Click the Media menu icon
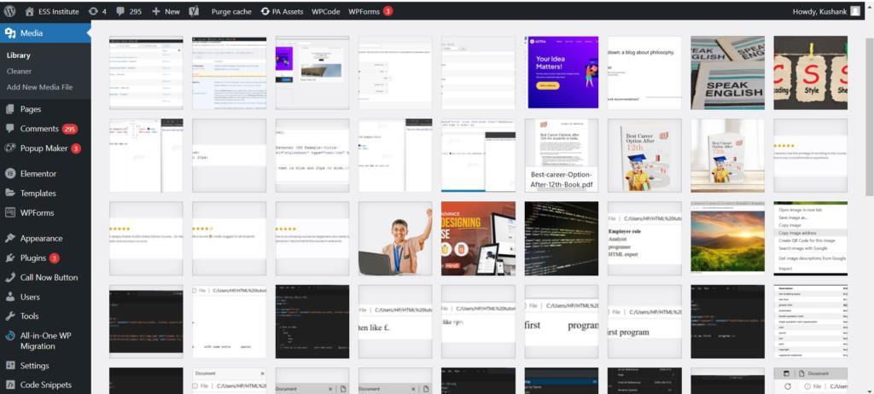Screen dimensions: 874x394 coord(10,33)
